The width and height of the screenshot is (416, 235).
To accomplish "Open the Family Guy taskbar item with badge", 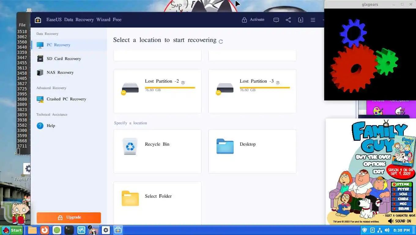I will (93, 230).
